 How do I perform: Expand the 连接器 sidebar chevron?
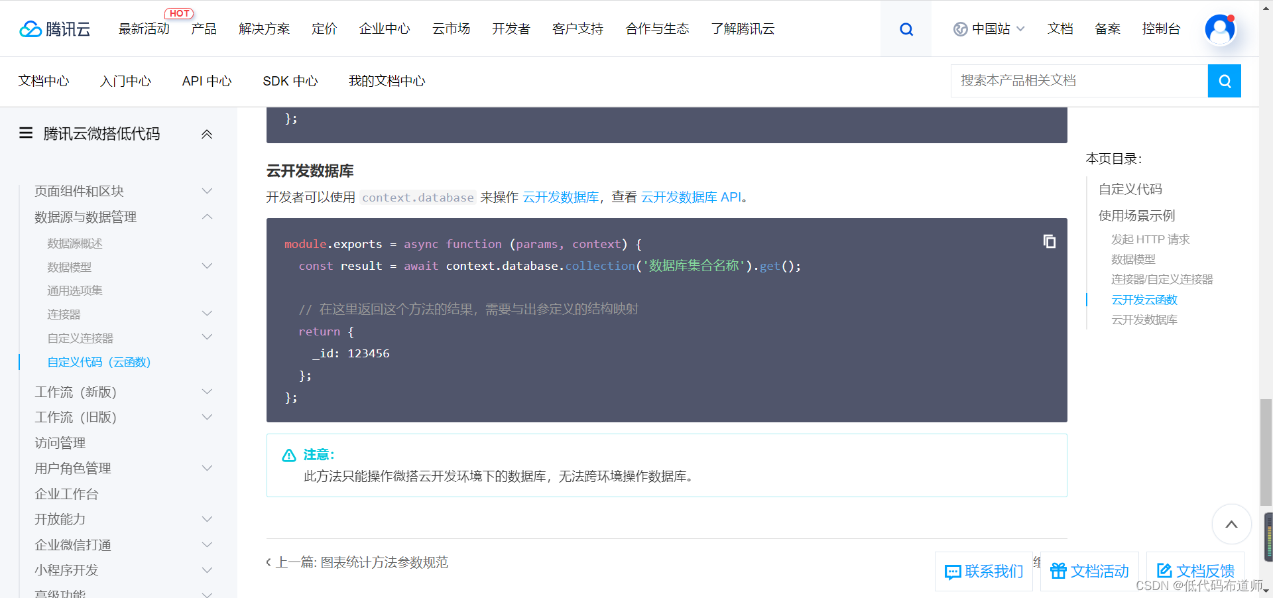(x=207, y=314)
